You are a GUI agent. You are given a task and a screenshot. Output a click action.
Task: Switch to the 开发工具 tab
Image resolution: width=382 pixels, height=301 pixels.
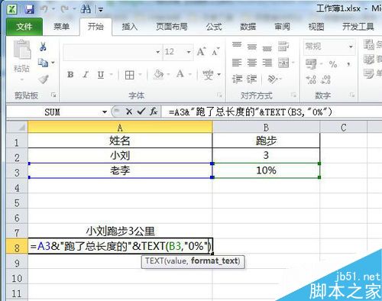click(358, 27)
